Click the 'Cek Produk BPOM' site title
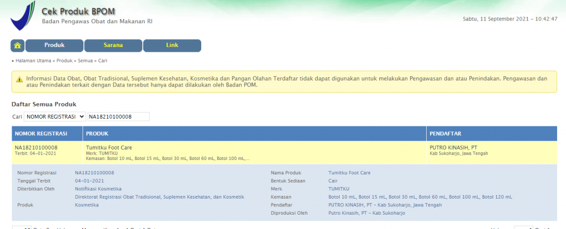This screenshot has height=229, width=566. (78, 12)
